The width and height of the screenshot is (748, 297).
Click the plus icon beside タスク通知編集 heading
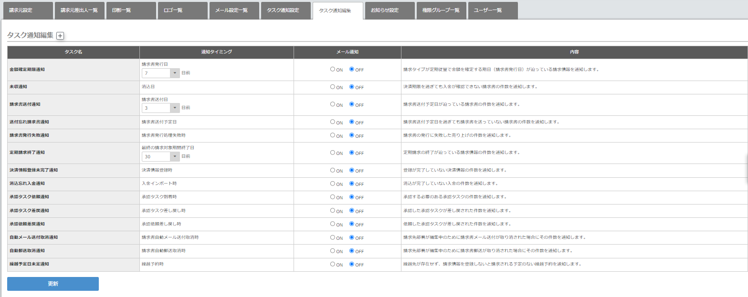tap(60, 35)
